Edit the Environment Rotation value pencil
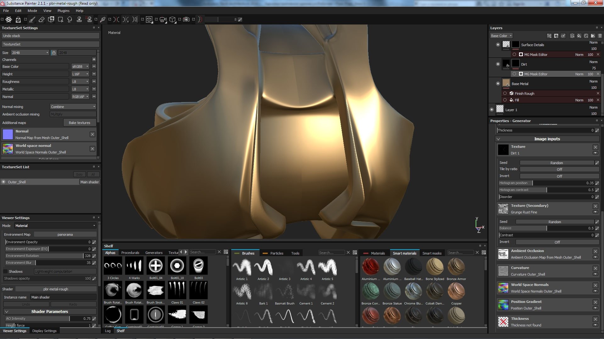 94,256
